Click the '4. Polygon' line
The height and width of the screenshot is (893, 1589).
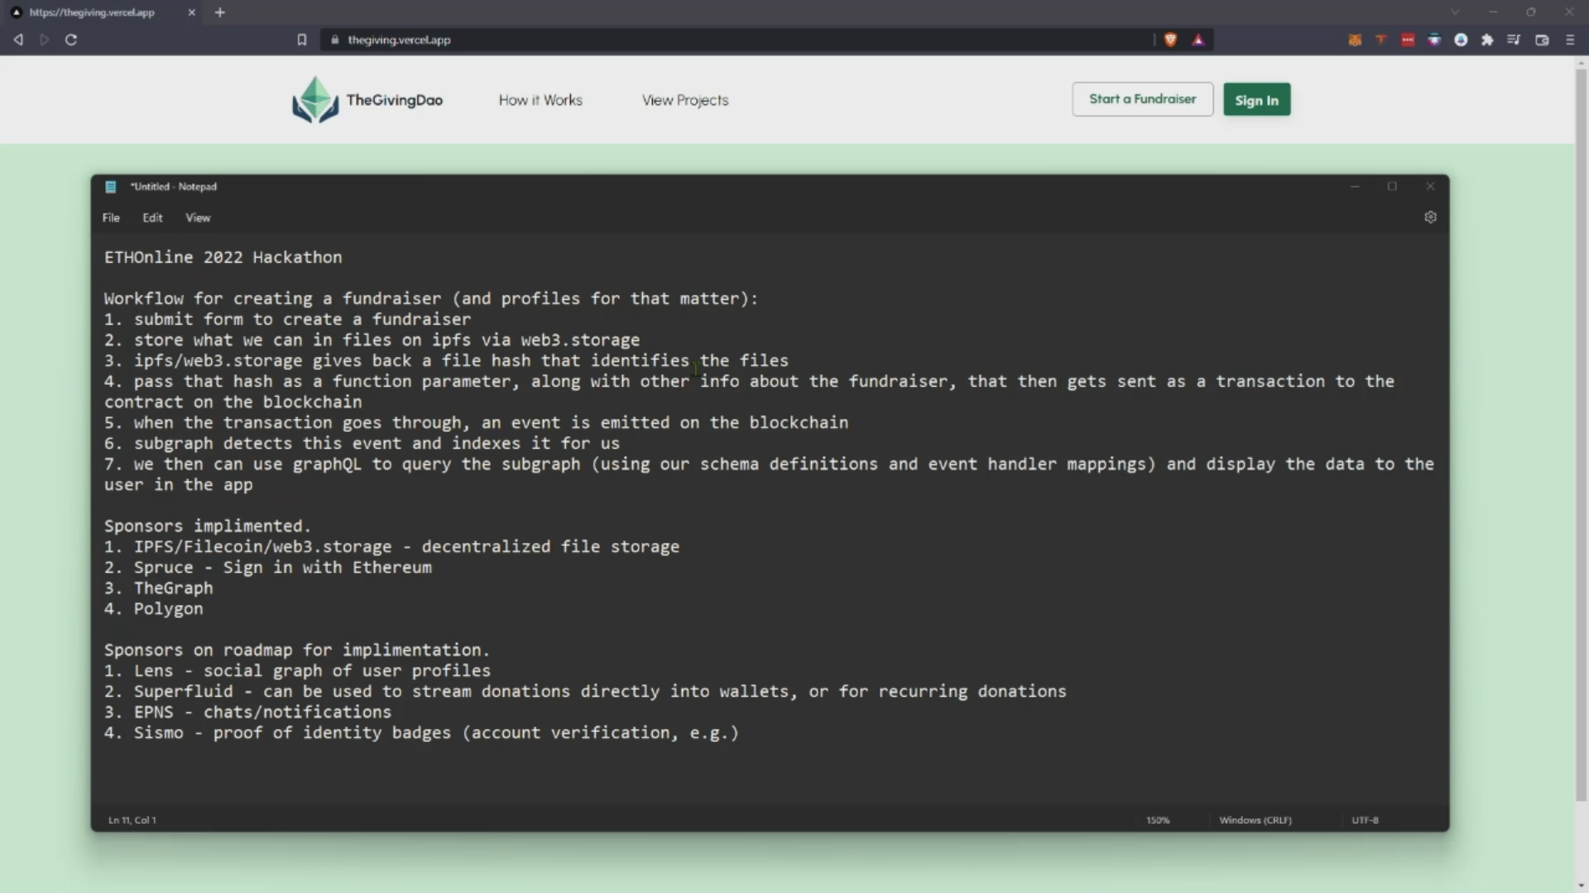coord(154,609)
